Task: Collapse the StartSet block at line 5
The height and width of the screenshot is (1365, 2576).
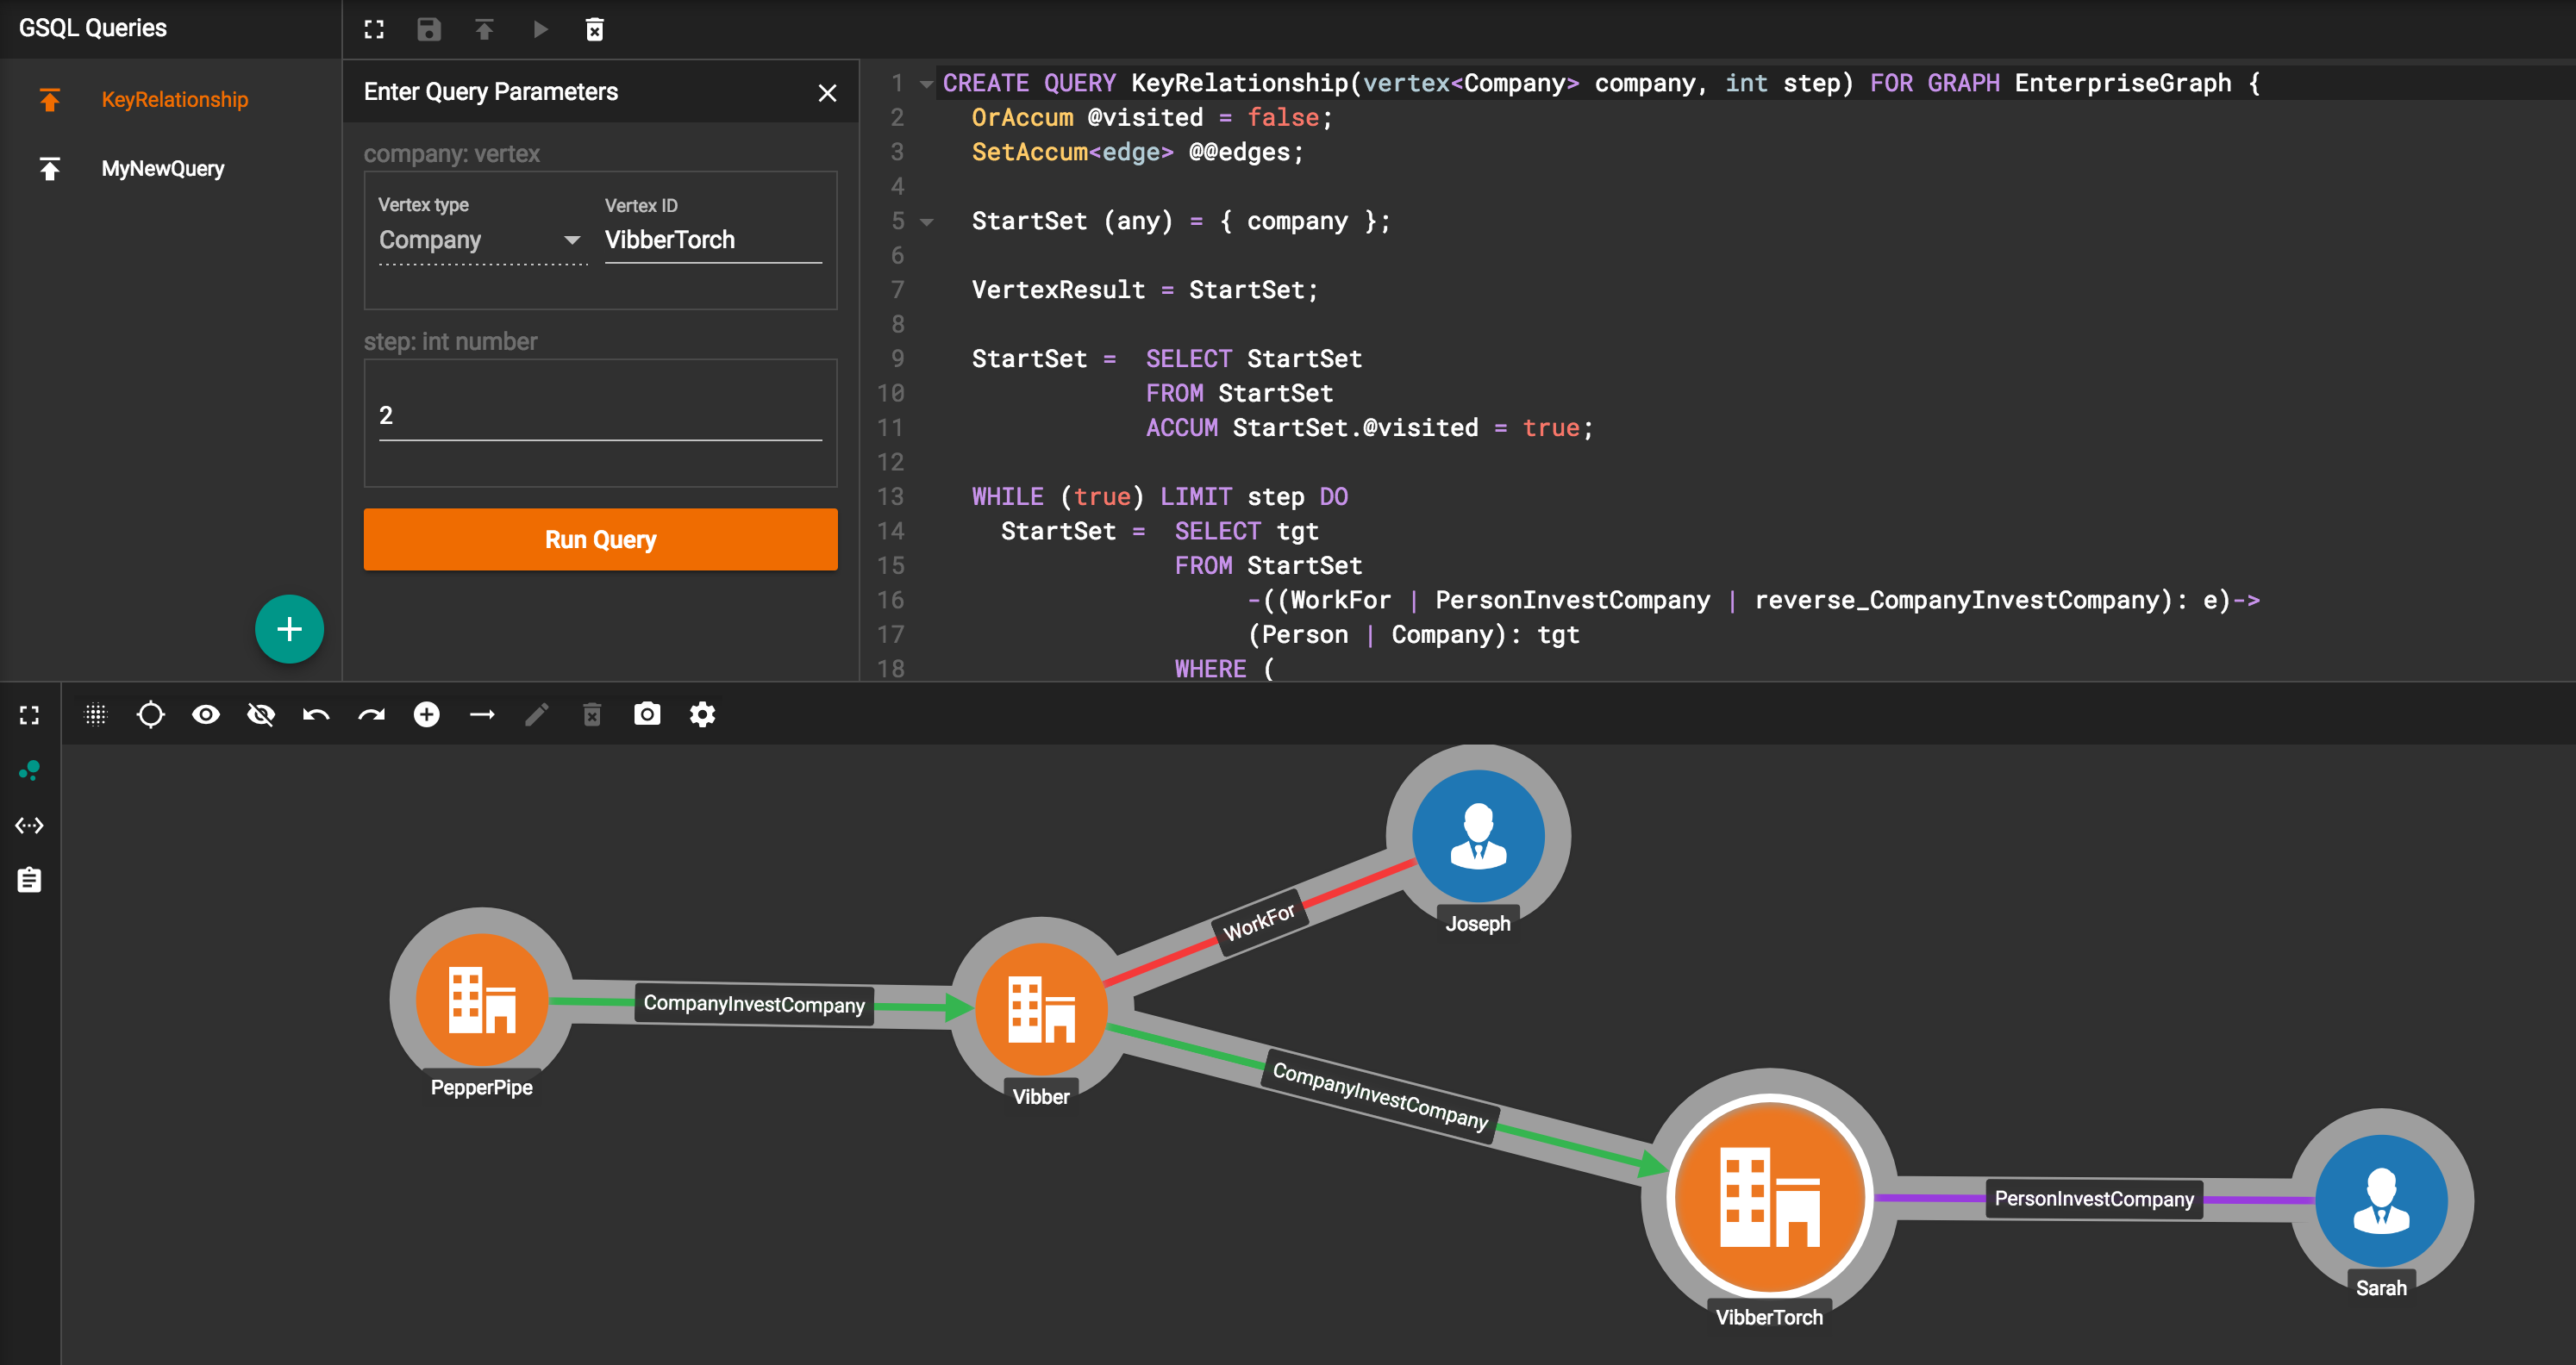Action: pyautogui.click(x=928, y=221)
